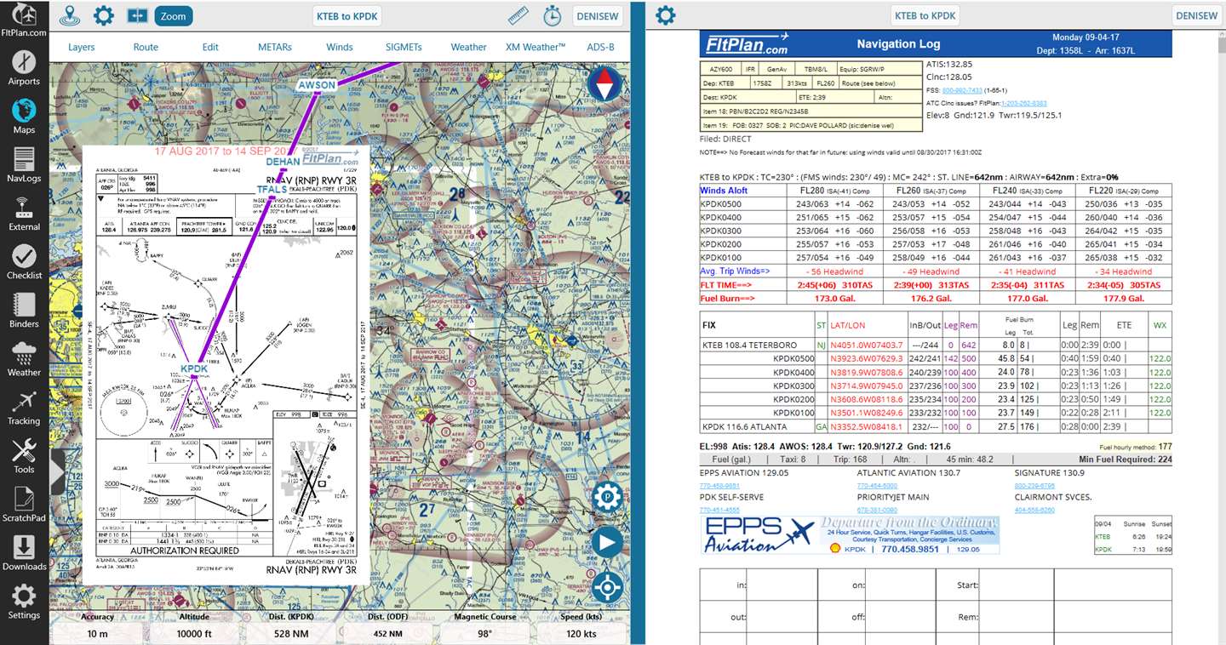Open the ADS-B menu

pyautogui.click(x=600, y=47)
